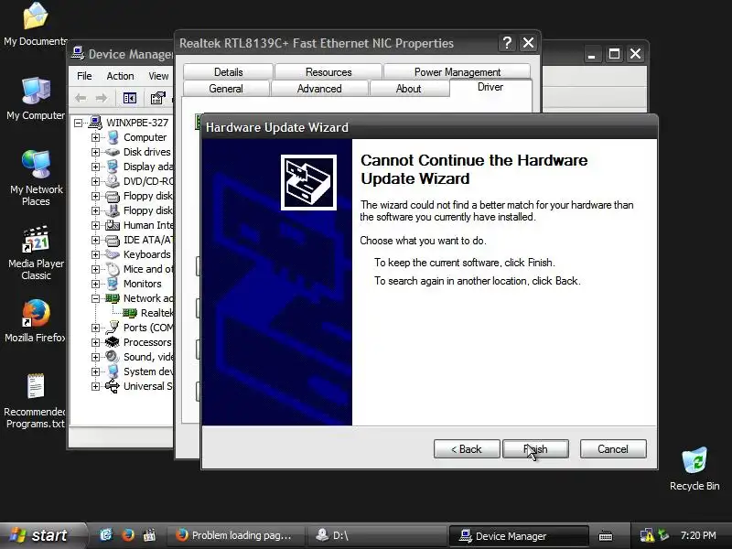Expand the Computer tree node
Image resolution: width=732 pixels, height=549 pixels.
pos(95,137)
